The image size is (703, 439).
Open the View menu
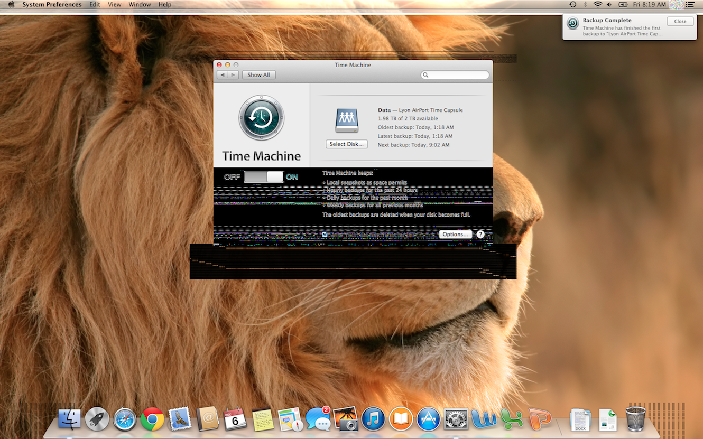pyautogui.click(x=114, y=5)
